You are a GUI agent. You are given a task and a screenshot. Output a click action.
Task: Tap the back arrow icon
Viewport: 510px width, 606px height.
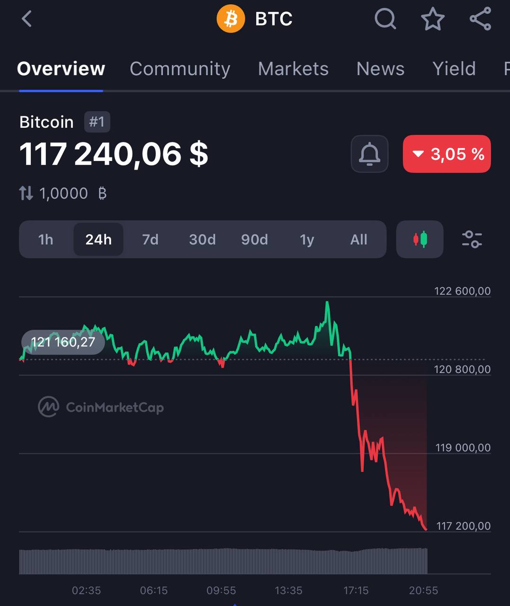point(27,19)
